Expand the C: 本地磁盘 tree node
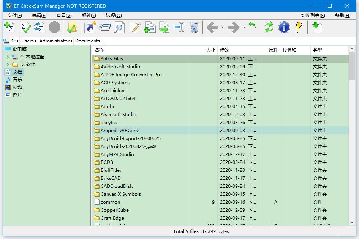 (x=8, y=57)
